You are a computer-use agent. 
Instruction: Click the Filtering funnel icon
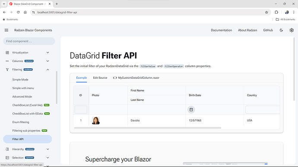[7, 69]
